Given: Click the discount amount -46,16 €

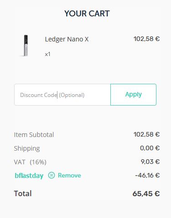Looking at the screenshot, I should pyautogui.click(x=147, y=175).
